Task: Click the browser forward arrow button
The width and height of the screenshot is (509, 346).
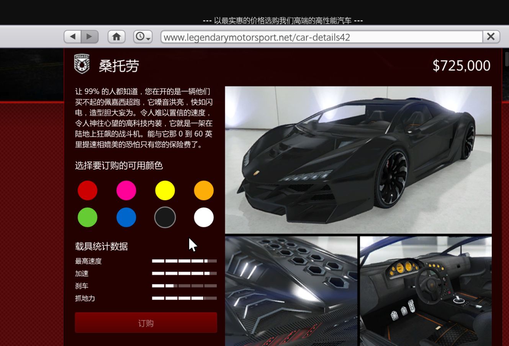Action: pos(90,37)
